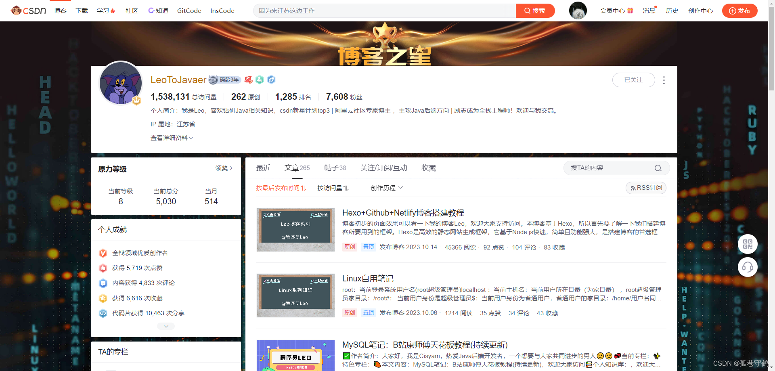Screen dimensions: 775x371
Task: Click the crown badge on profile avatar
Action: click(136, 101)
